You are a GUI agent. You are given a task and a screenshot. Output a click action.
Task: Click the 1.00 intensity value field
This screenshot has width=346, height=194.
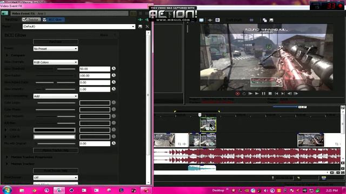pyautogui.click(x=95, y=89)
